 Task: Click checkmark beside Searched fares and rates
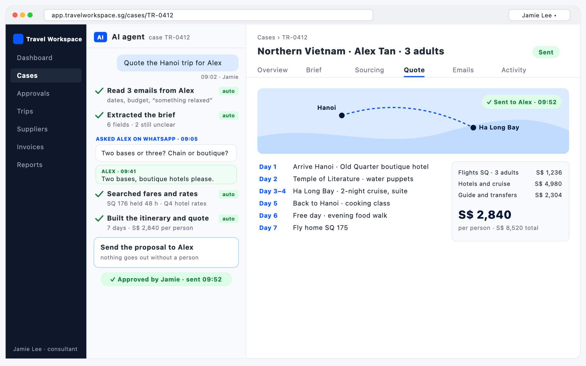(x=99, y=194)
